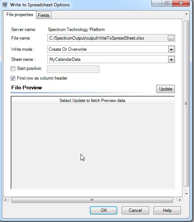Expand the Sheet name dropdown arrow
Screen dimensions: 194x222
pyautogui.click(x=171, y=59)
